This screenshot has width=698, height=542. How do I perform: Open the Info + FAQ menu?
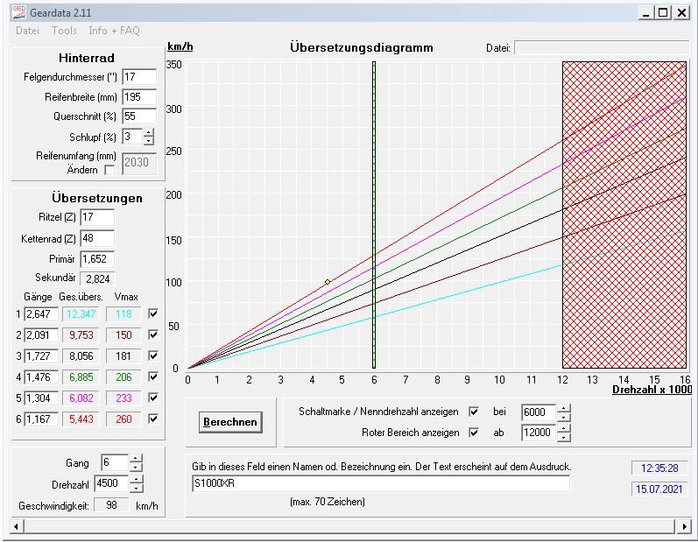[114, 31]
